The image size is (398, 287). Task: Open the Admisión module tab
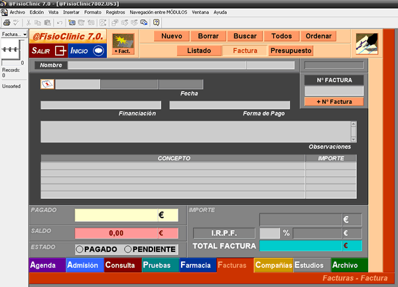pyautogui.click(x=85, y=265)
